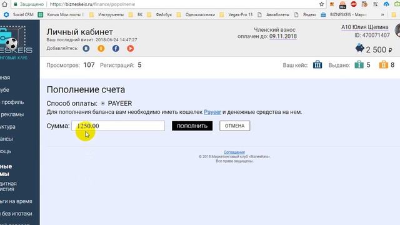This screenshot has height=225, width=400.
Task: Open the без ипотеки sidebar item
Action: [16, 214]
